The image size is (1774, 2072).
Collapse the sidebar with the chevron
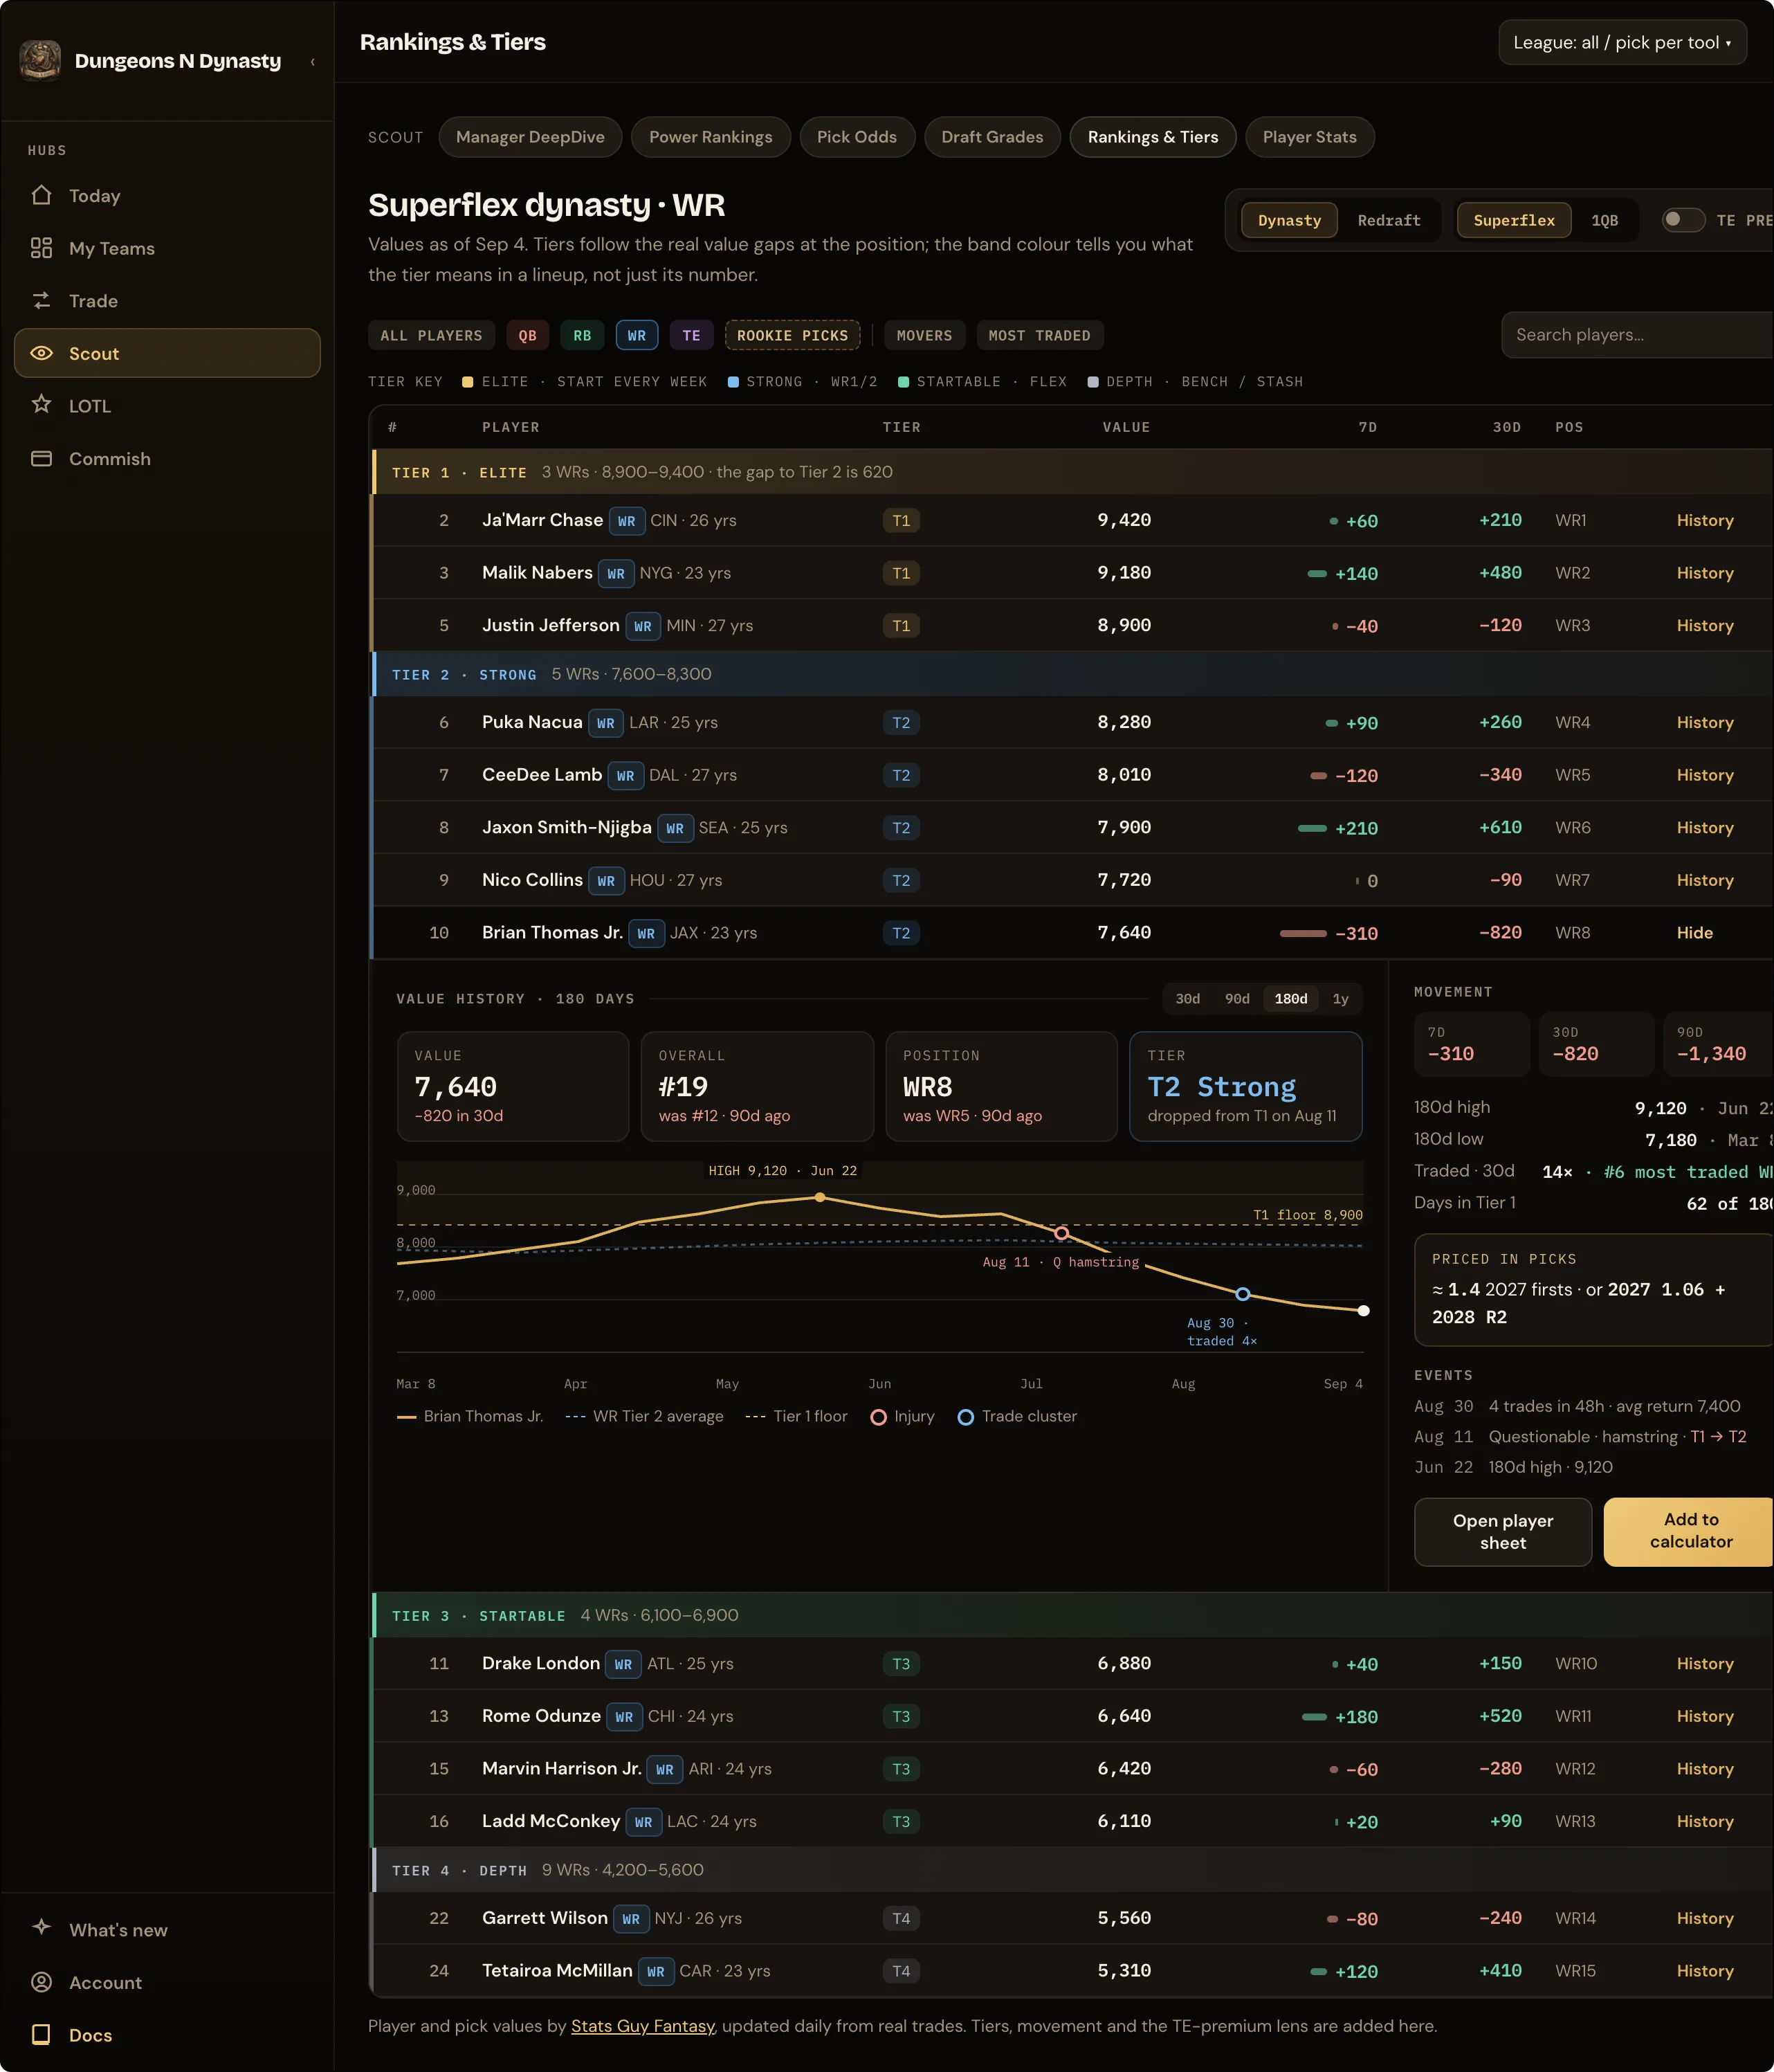pos(313,62)
